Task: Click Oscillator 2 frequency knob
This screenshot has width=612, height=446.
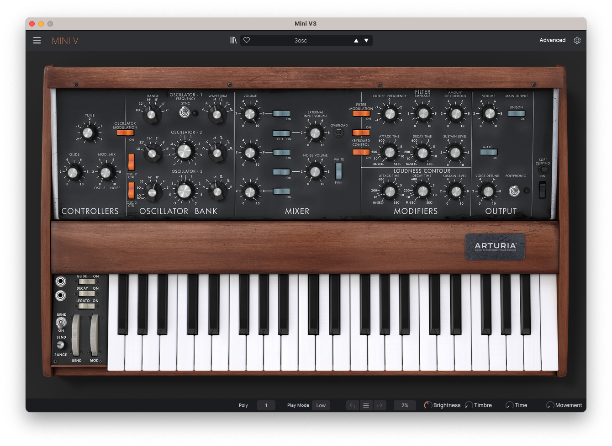Action: tap(184, 151)
